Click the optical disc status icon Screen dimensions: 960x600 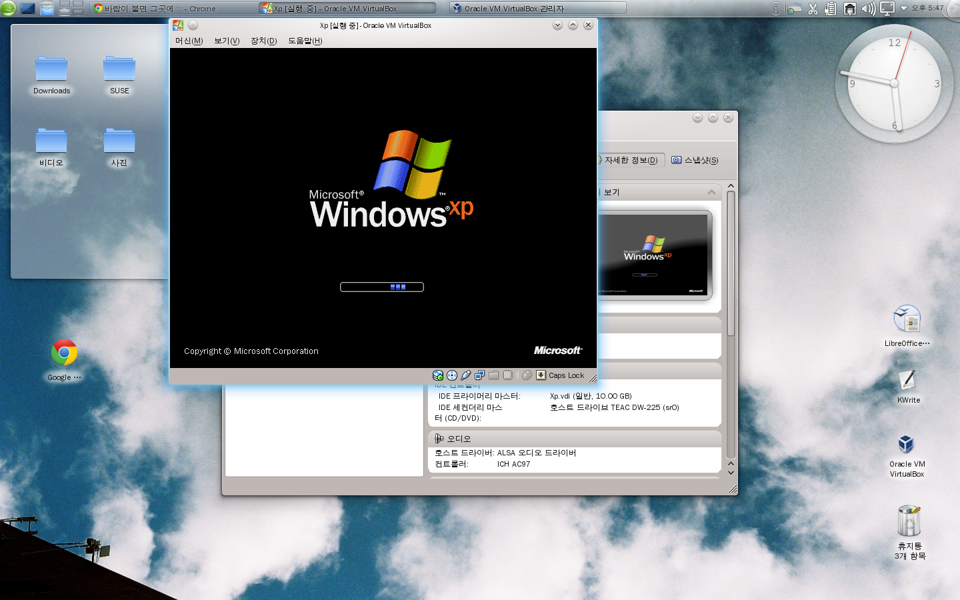click(452, 375)
